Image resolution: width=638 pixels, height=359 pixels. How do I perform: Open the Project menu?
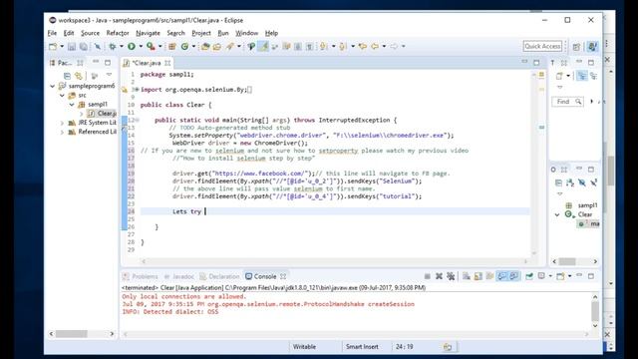(x=201, y=33)
